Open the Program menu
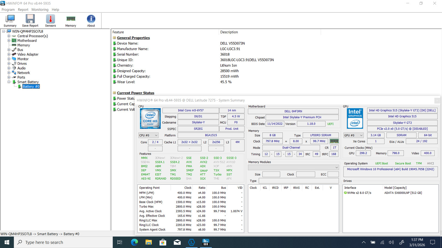Screen dimensions: 442x248 (x=8, y=10)
